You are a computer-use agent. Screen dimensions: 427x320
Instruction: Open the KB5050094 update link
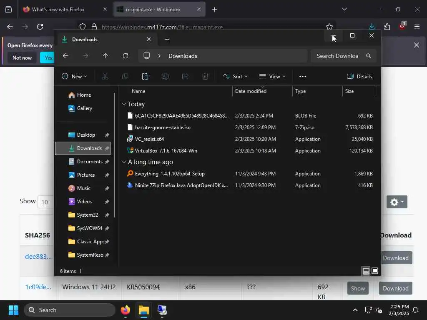[143, 287]
